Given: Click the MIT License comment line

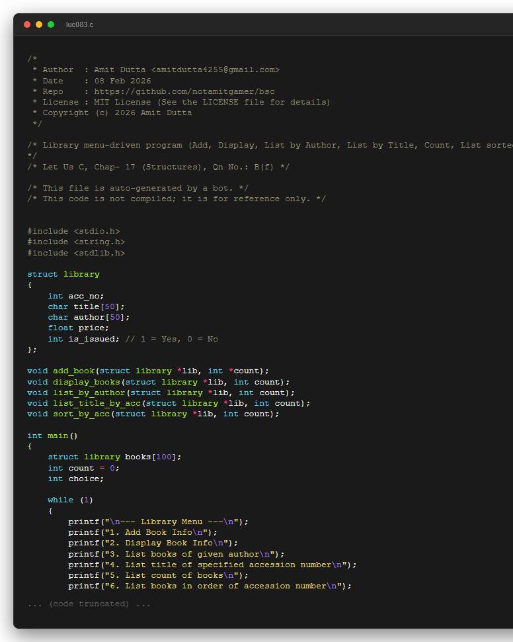Looking at the screenshot, I should [x=181, y=102].
